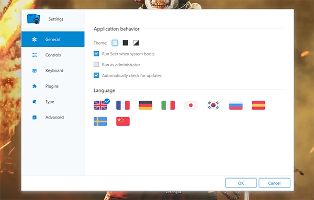
Task: Pick the Swedish flag language
Action: coord(100,122)
